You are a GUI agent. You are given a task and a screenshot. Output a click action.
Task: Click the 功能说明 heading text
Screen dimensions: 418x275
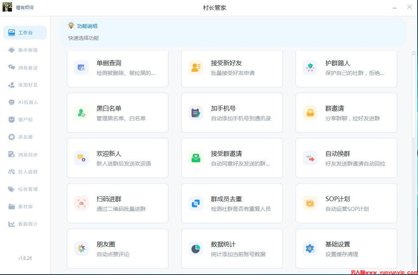[87, 26]
